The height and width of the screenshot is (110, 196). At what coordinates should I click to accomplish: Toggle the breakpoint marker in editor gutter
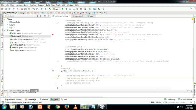click(53, 35)
